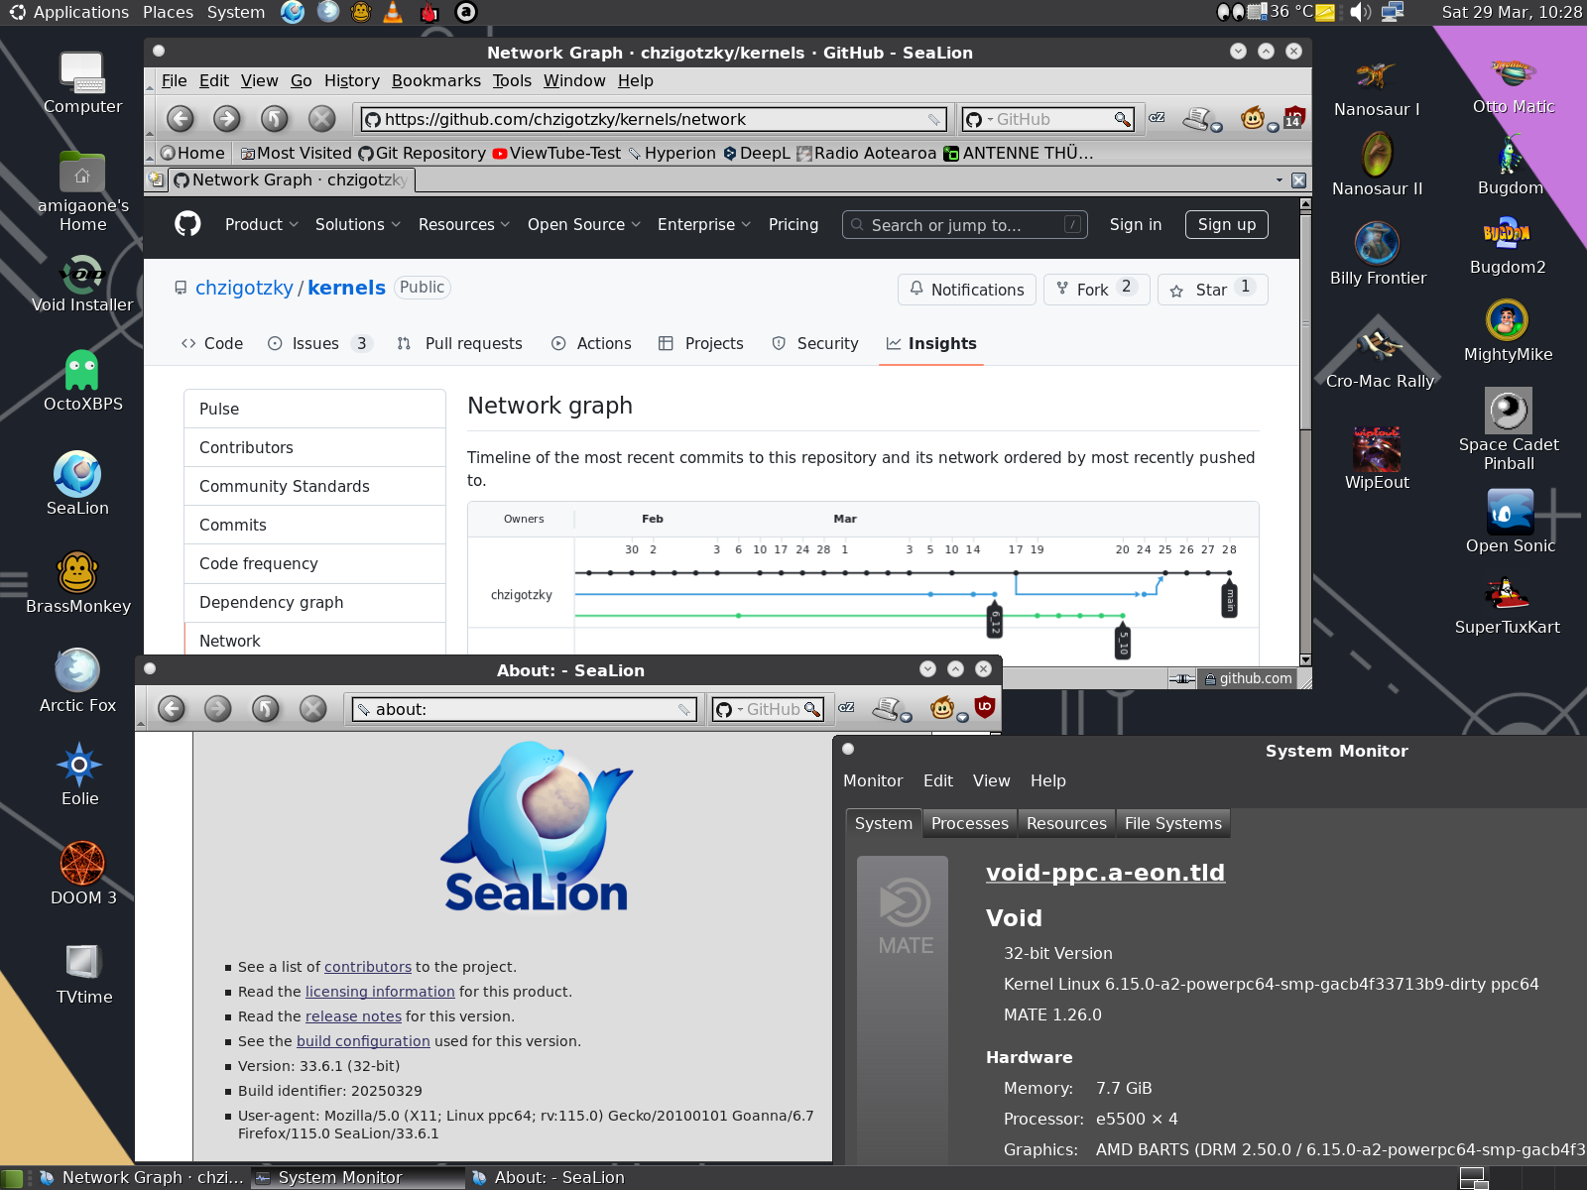Image resolution: width=1587 pixels, height=1190 pixels.
Task: Open the History menu in the Network Graph window
Action: pos(352,81)
